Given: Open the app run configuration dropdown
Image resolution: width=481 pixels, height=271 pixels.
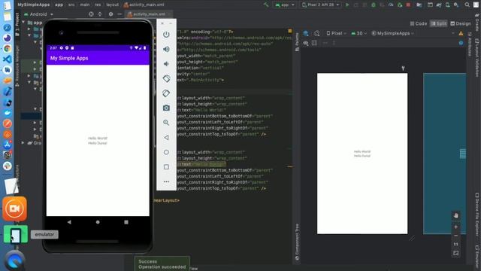Looking at the screenshot, I should [x=285, y=5].
